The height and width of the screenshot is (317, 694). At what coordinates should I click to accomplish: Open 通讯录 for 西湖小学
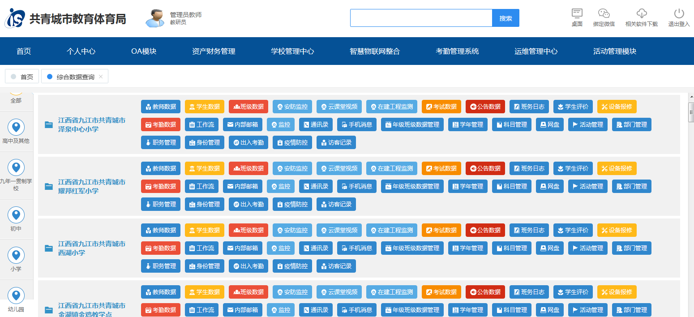(x=316, y=248)
